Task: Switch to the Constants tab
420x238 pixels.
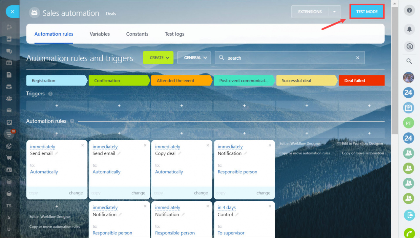Action: coord(137,34)
